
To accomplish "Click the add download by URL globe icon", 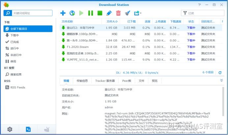I will [72, 13].
